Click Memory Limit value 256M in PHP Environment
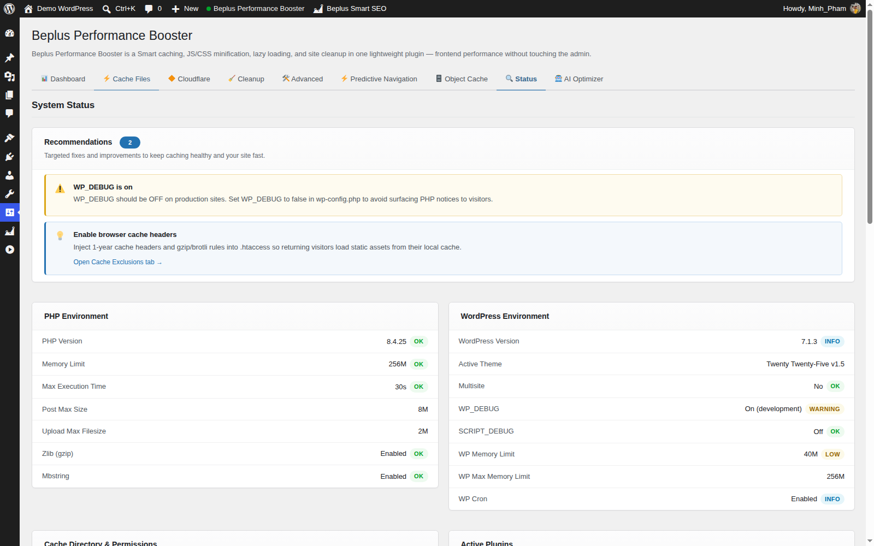The width and height of the screenshot is (874, 546). (x=398, y=364)
